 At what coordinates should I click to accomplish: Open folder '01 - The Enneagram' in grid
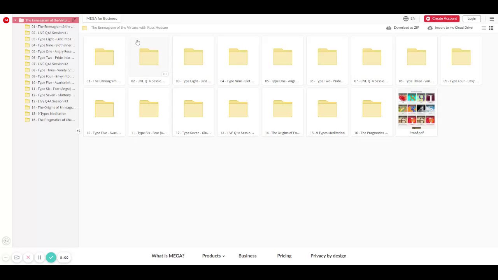point(104,61)
